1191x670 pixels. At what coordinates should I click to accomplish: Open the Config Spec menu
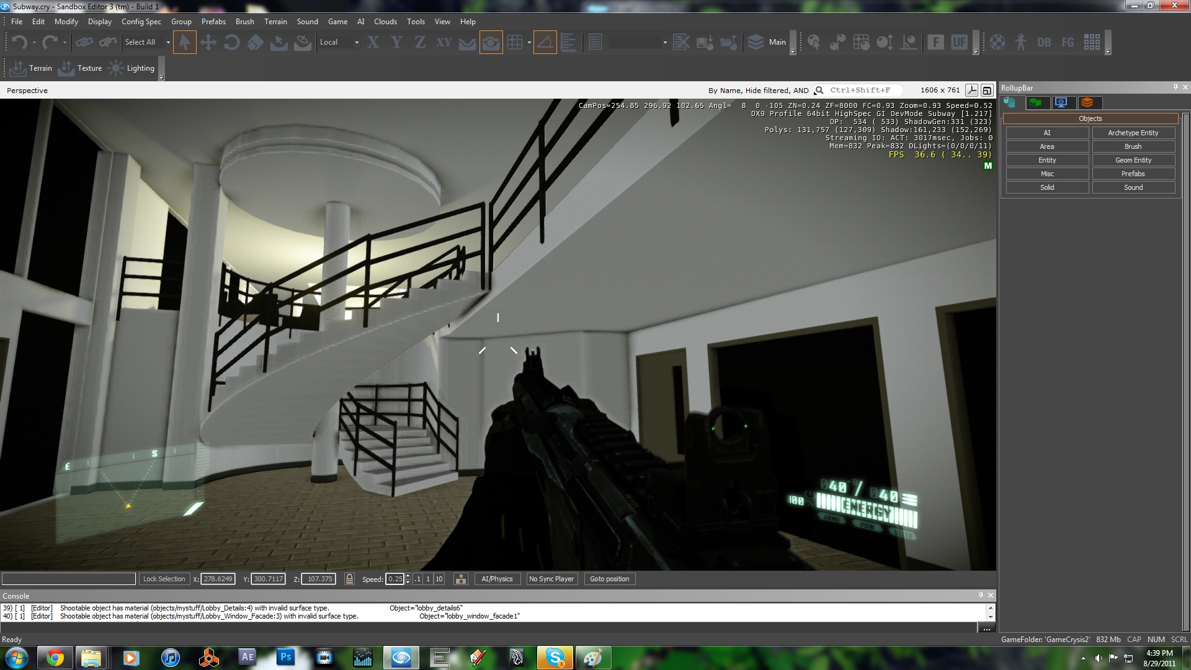coord(141,21)
